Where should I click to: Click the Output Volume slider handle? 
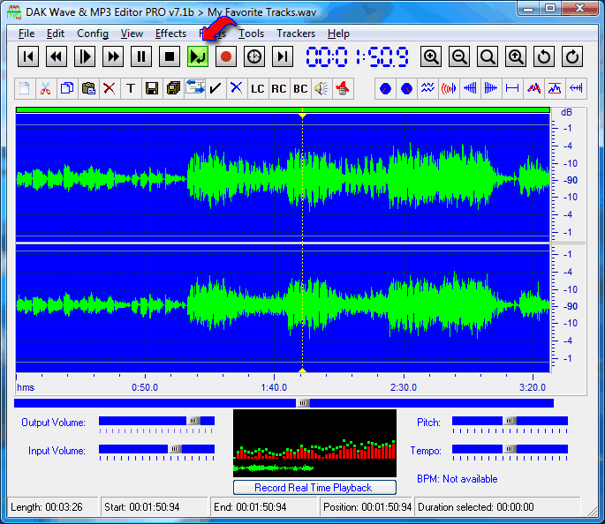click(x=193, y=421)
